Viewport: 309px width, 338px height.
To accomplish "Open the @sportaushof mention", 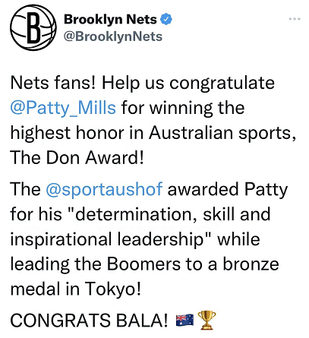I will [104, 189].
